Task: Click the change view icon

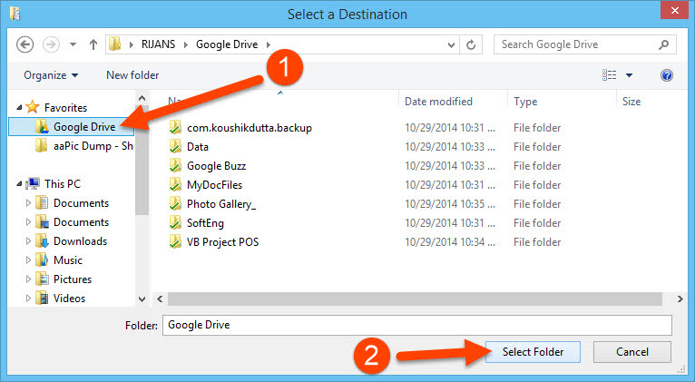Action: pos(610,75)
